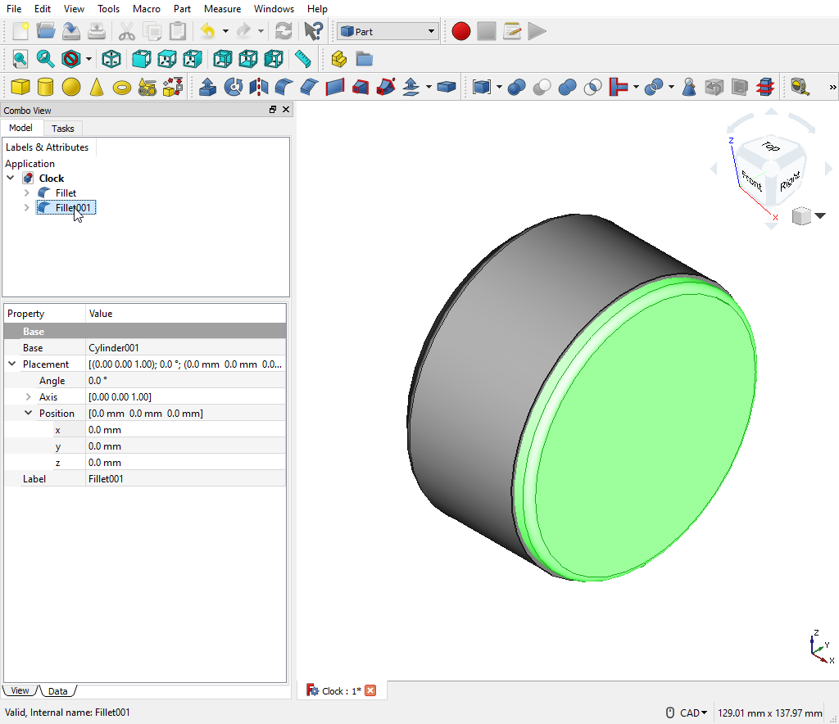Click the Boolean Cut icon

pos(542,87)
